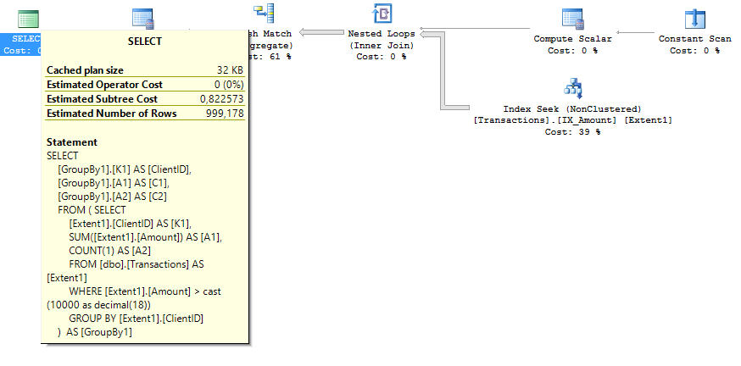Click the COUNT(1) AS [A2] line
741x366 pixels.
[109, 251]
